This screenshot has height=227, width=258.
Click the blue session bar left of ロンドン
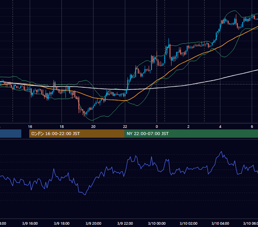11,134
